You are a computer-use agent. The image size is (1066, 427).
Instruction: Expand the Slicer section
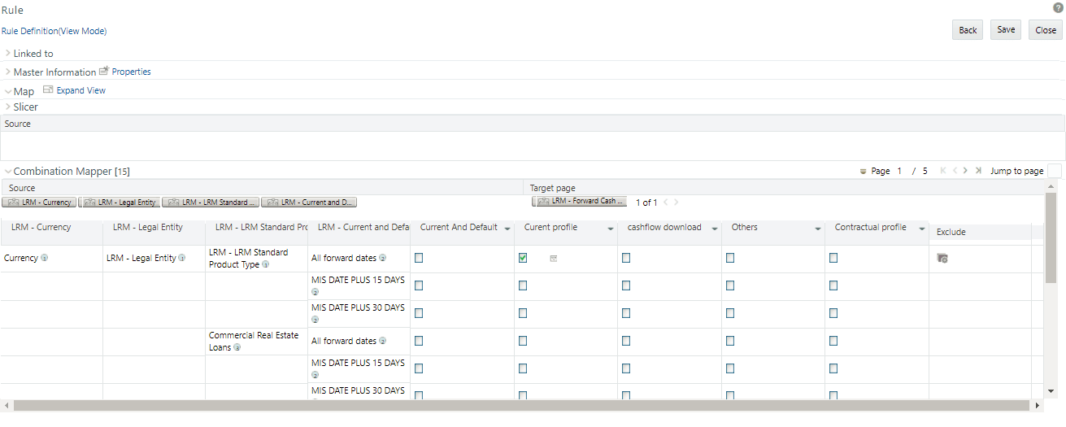(8, 107)
